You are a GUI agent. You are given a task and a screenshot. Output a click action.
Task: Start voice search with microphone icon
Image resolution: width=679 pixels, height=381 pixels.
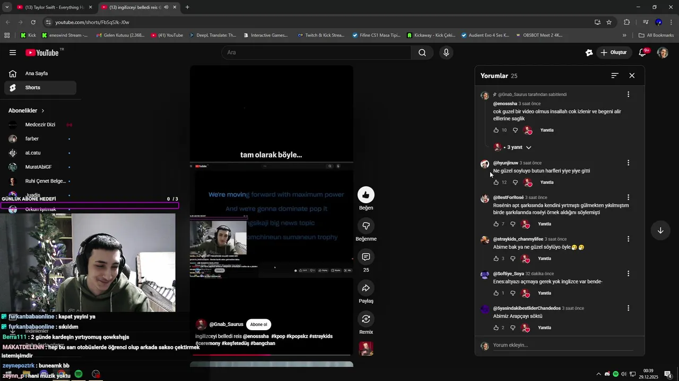[x=446, y=52]
